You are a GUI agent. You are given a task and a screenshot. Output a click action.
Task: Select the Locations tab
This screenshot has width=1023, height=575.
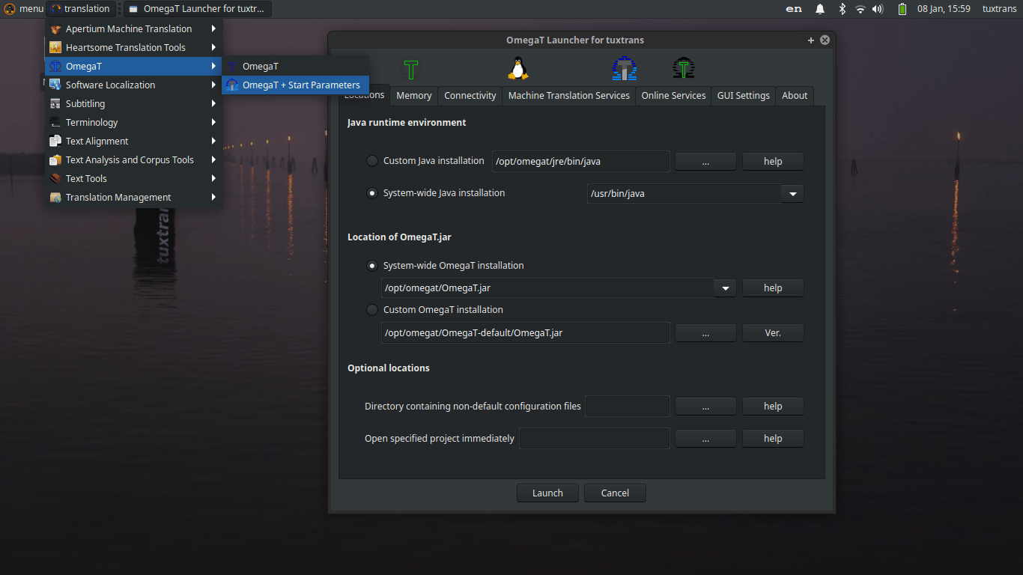click(x=365, y=95)
